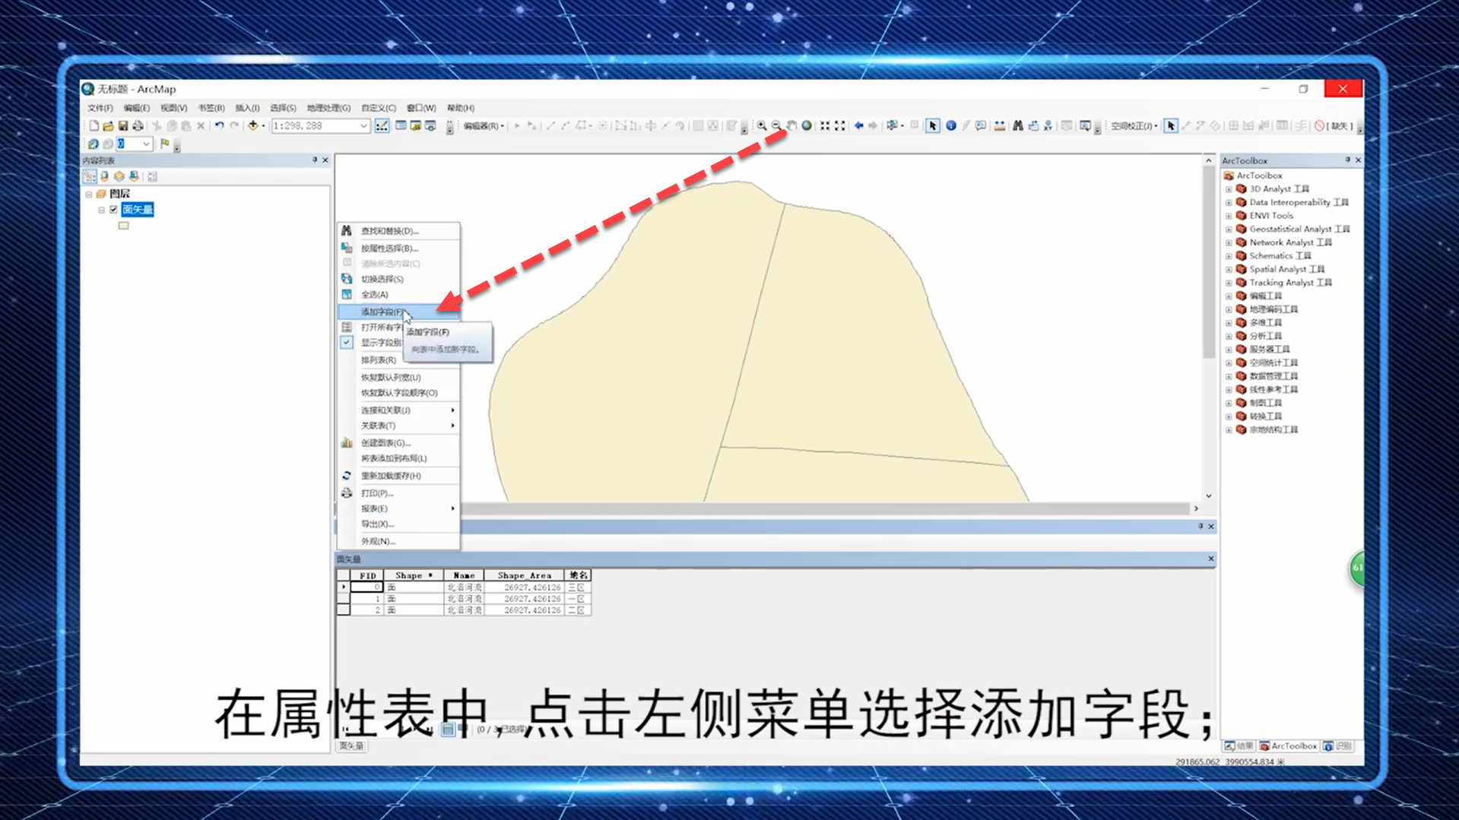The width and height of the screenshot is (1459, 820).
Task: Open the 空间校正(J) dropdown menu
Action: pos(1134,126)
